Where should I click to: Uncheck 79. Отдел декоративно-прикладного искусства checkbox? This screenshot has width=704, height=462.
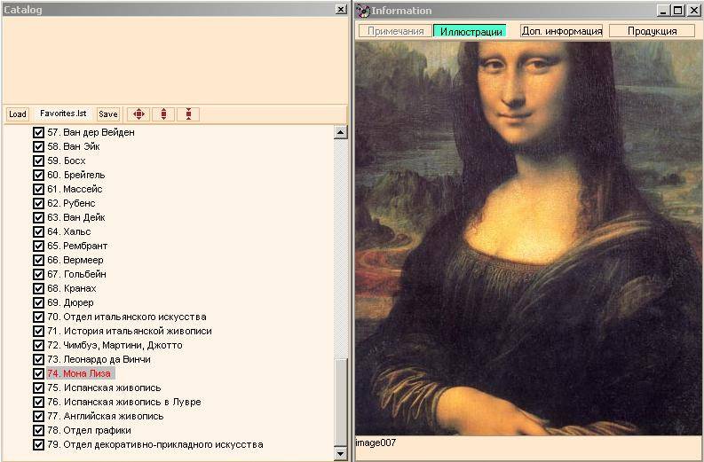(x=38, y=444)
